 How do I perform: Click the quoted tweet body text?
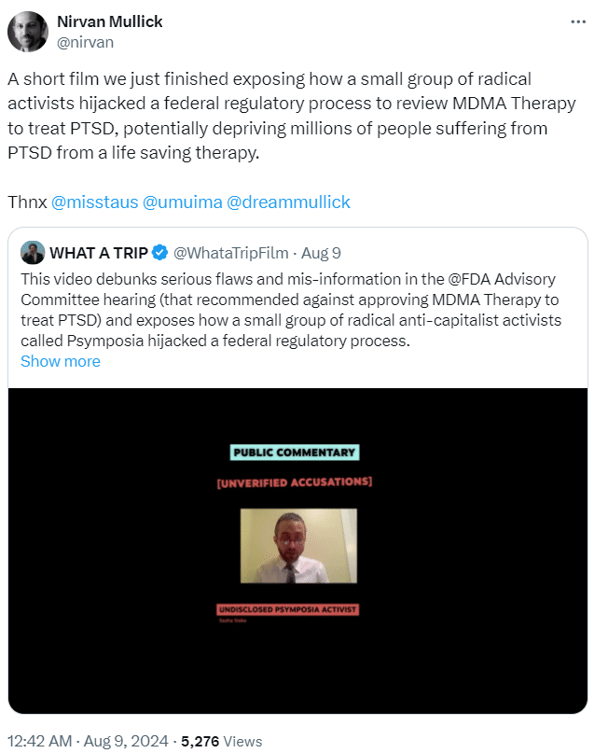[298, 309]
